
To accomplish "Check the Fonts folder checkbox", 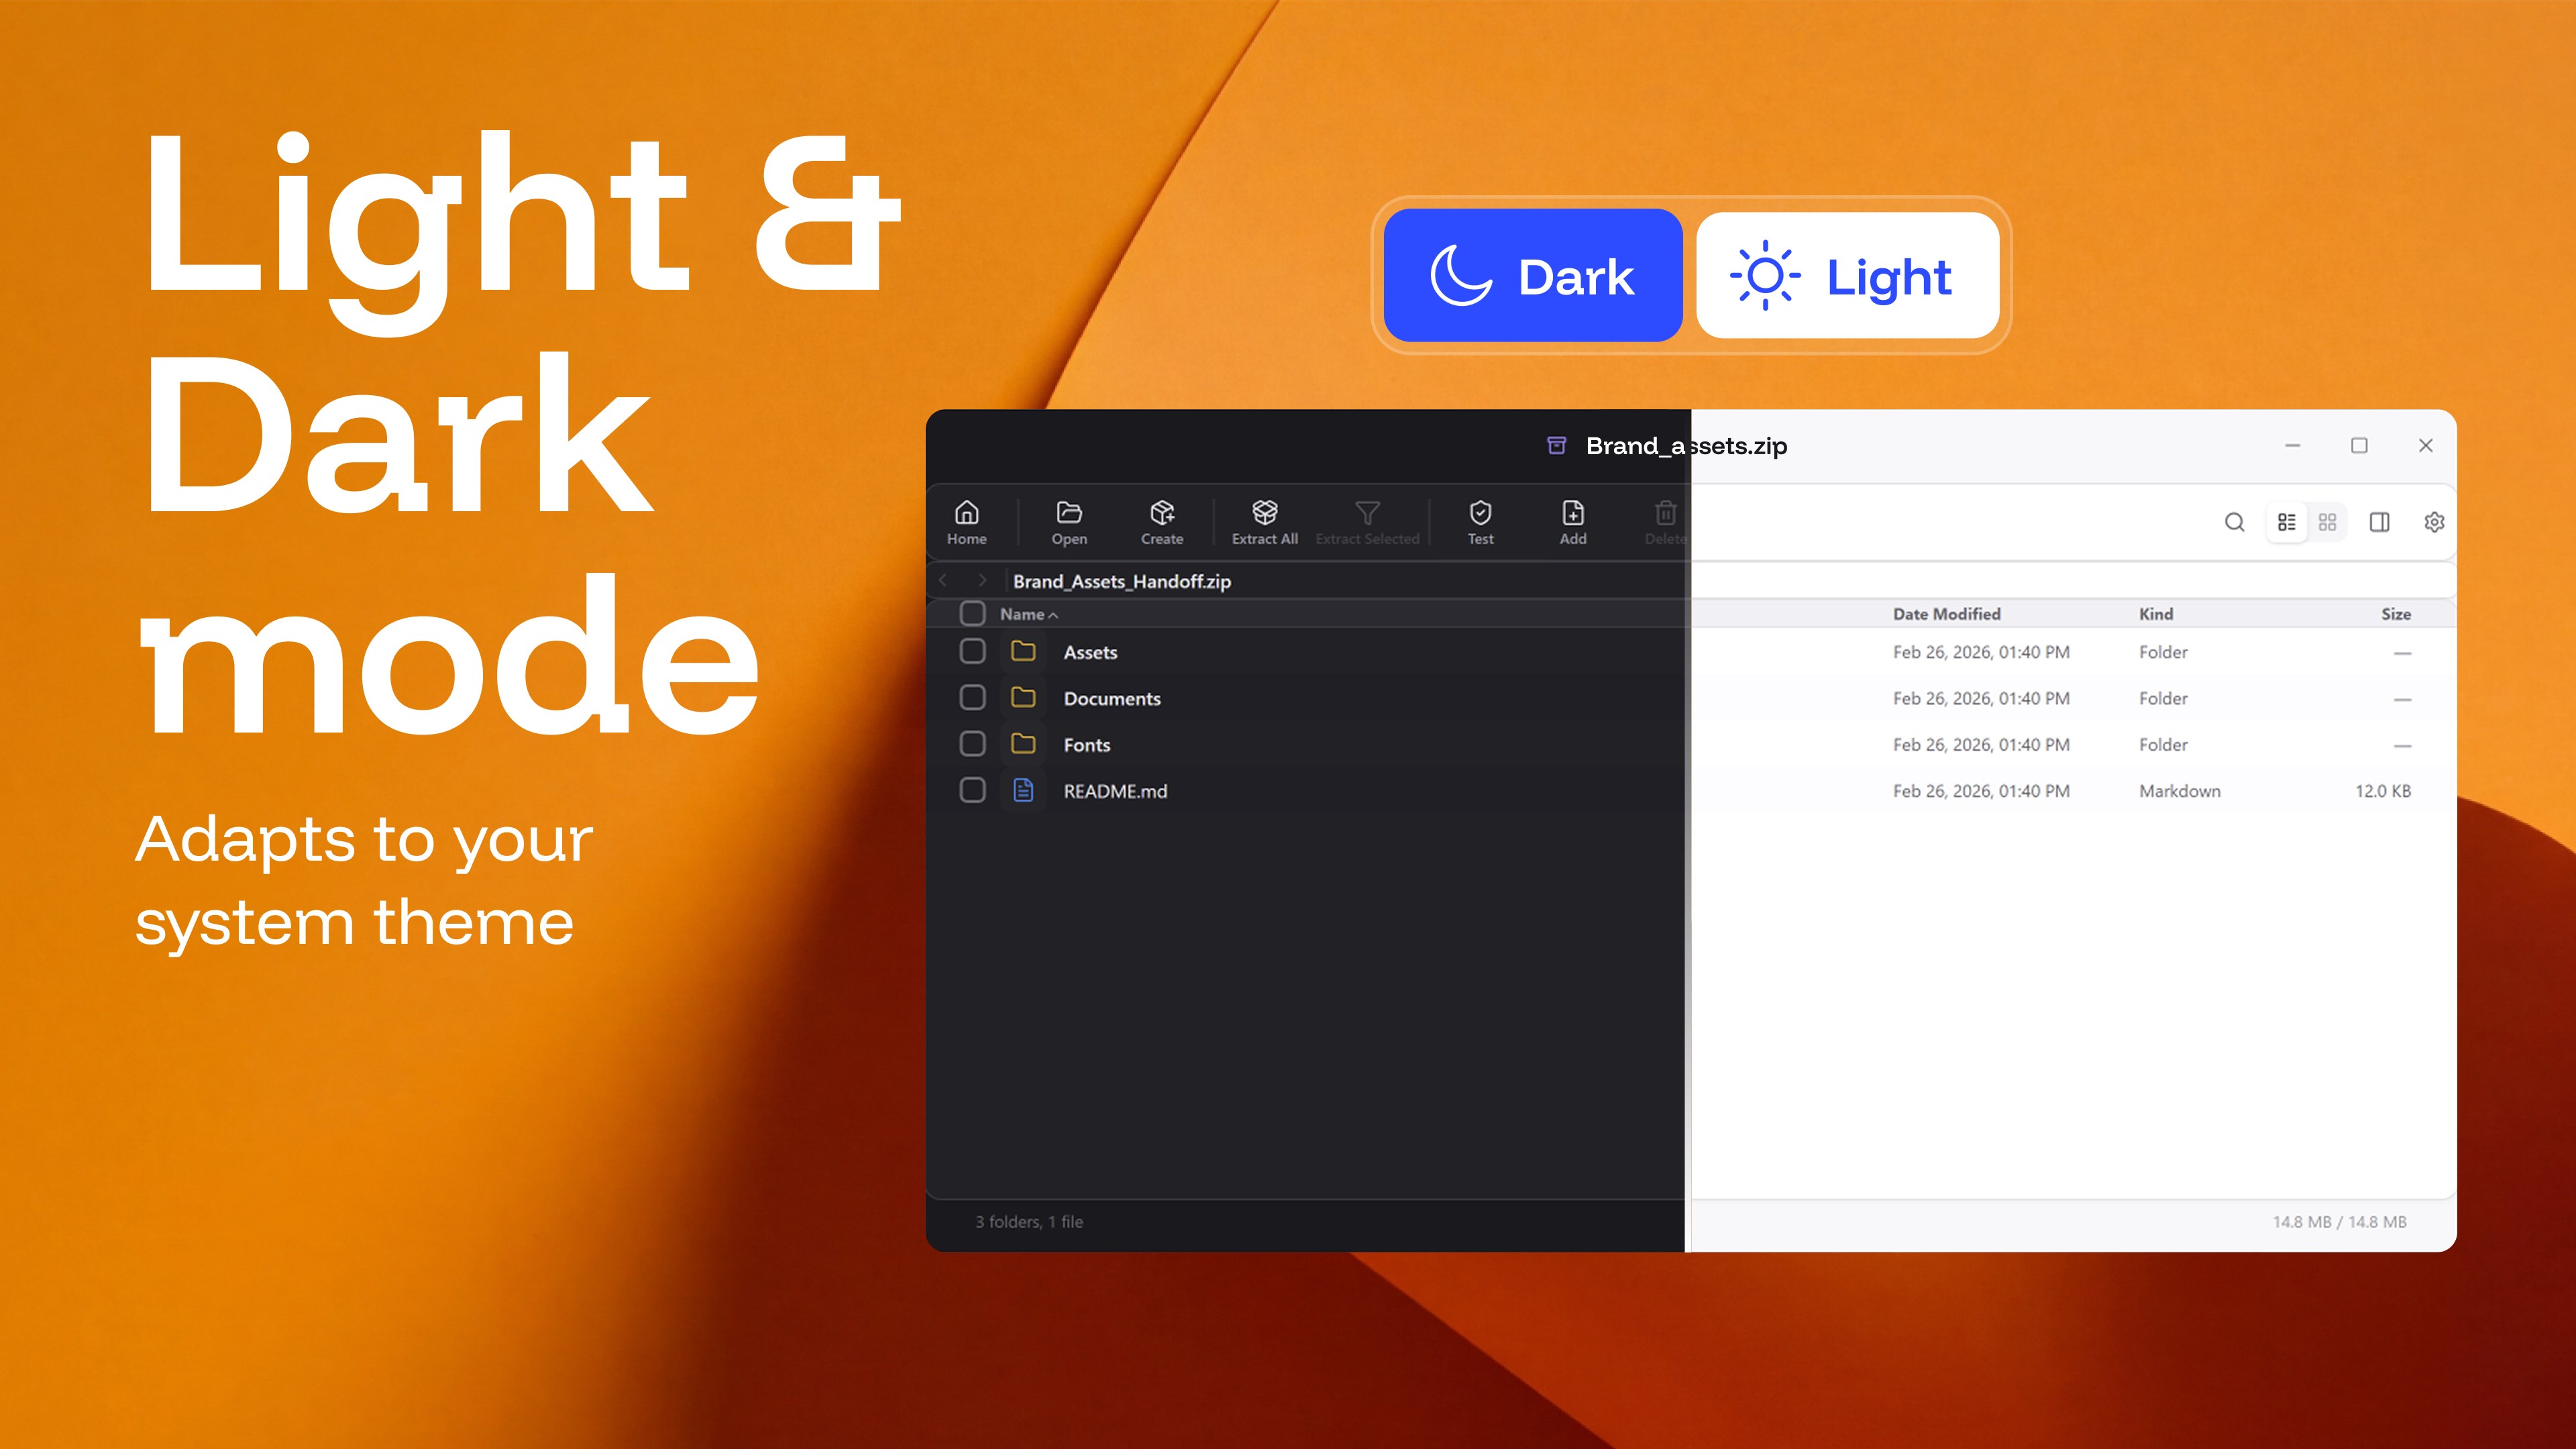I will (972, 743).
